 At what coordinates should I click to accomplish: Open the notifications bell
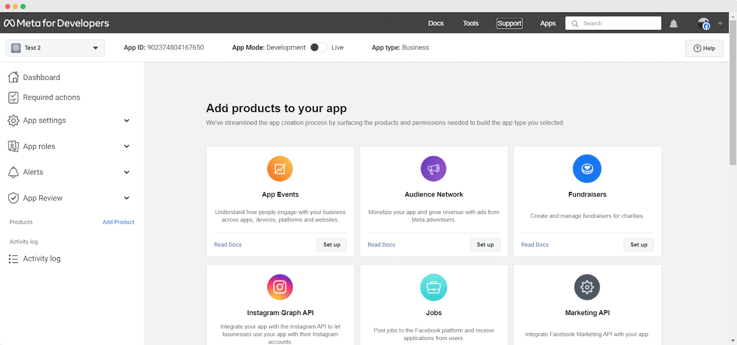point(673,23)
